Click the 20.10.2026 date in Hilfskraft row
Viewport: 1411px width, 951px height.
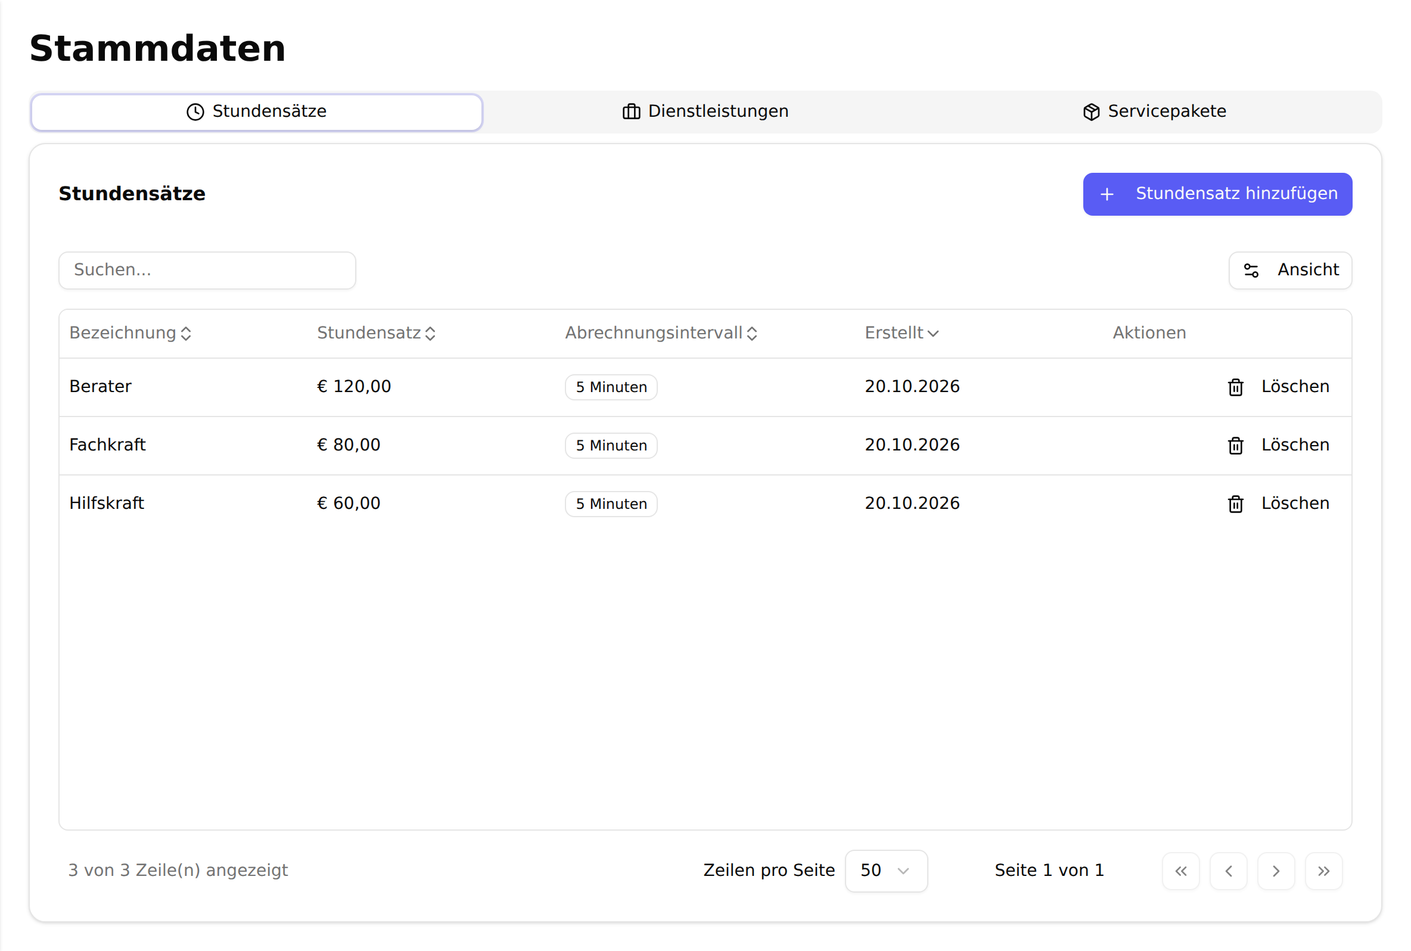tap(912, 504)
